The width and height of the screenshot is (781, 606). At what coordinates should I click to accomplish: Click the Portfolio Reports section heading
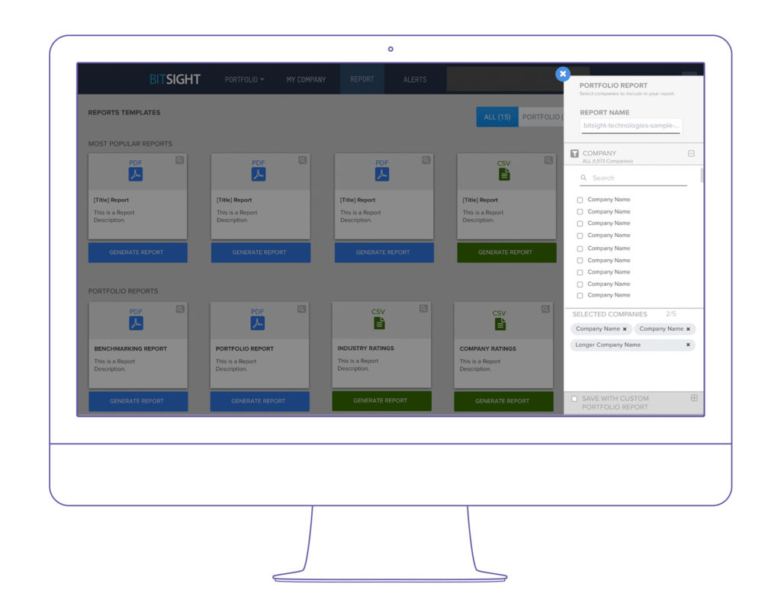coord(123,291)
